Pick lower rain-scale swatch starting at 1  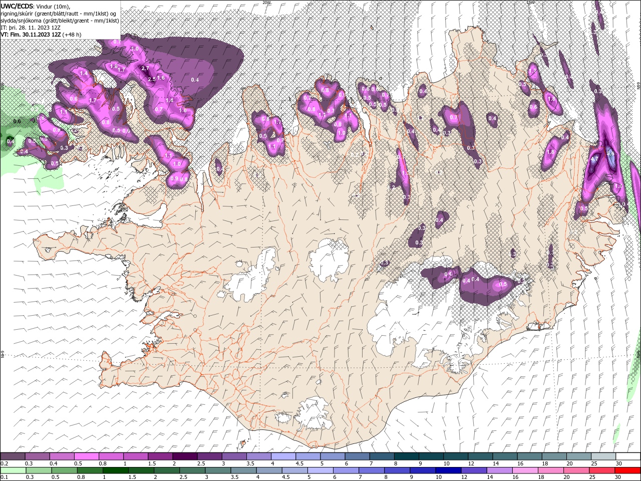click(115, 470)
